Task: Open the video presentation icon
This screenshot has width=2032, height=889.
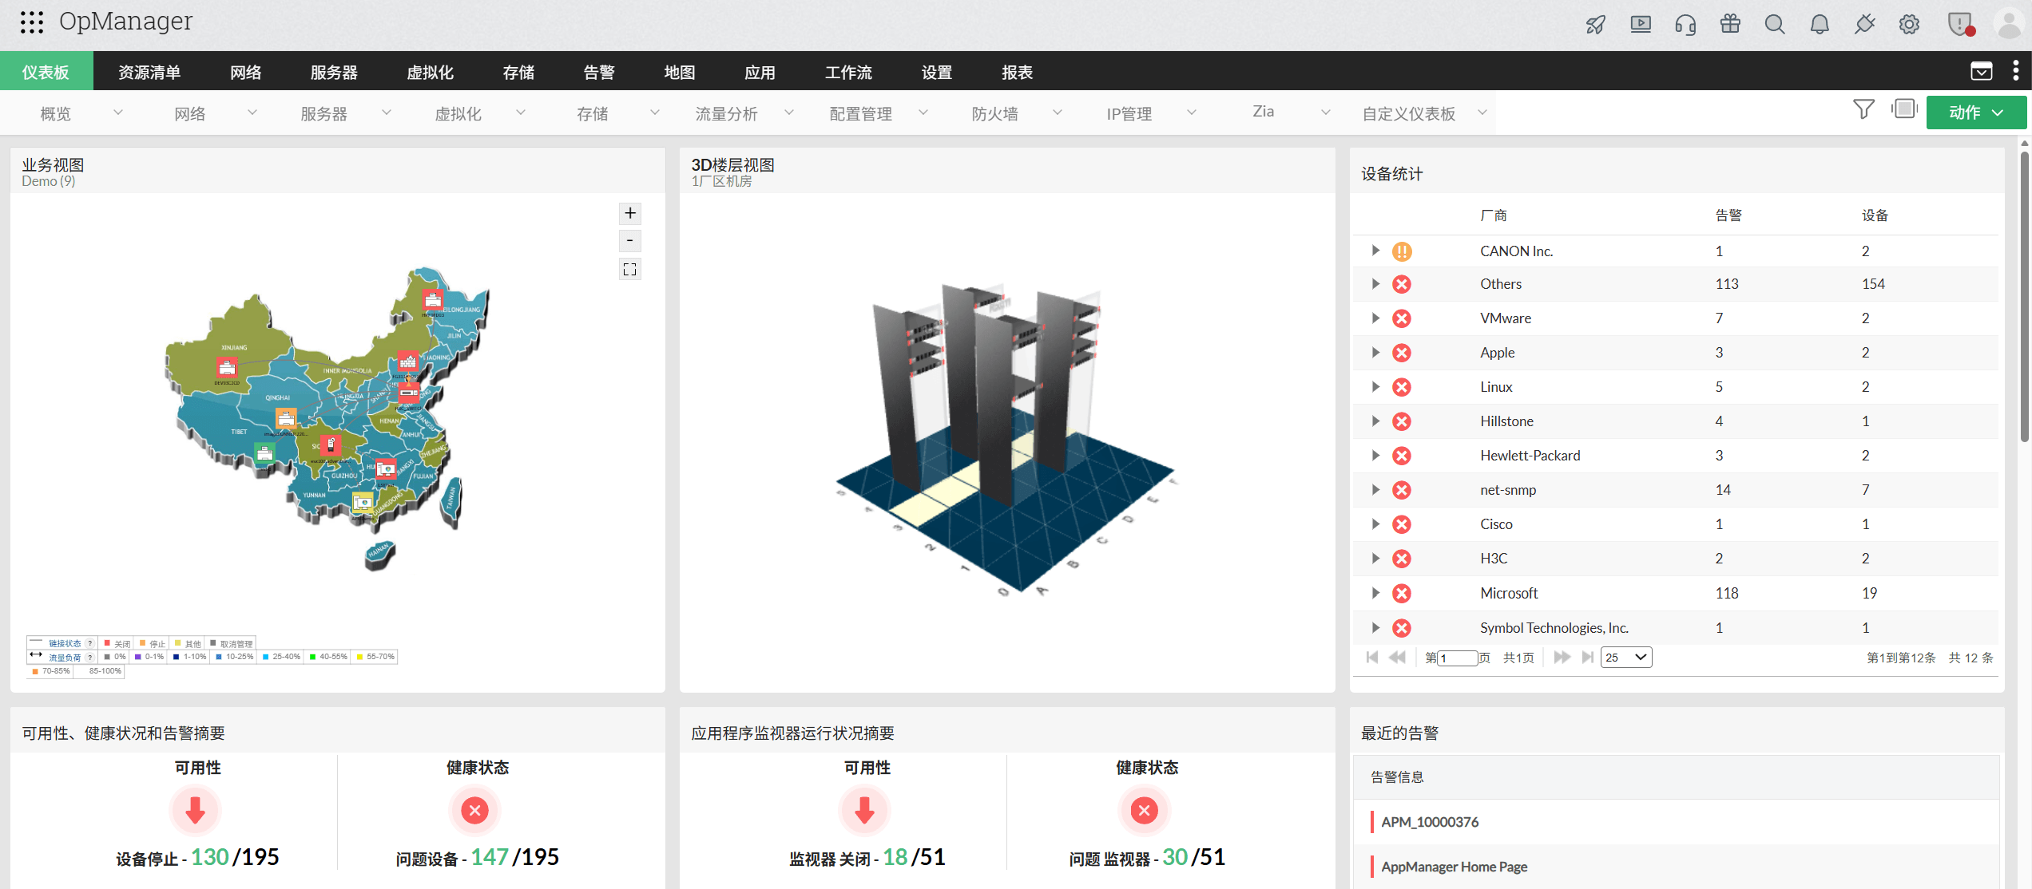Action: [1641, 25]
